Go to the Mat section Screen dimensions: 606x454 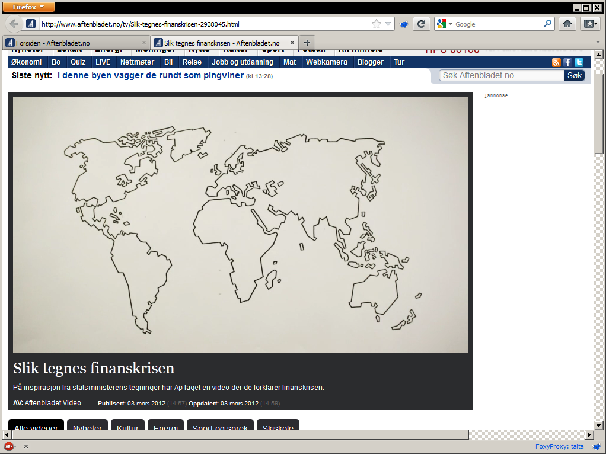coord(290,62)
